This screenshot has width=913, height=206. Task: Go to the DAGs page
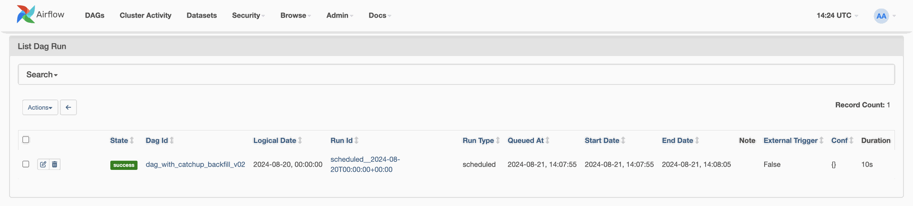[95, 15]
